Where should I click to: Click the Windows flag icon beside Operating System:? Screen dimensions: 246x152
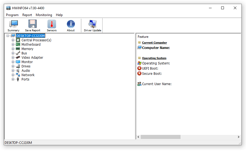(x=139, y=63)
